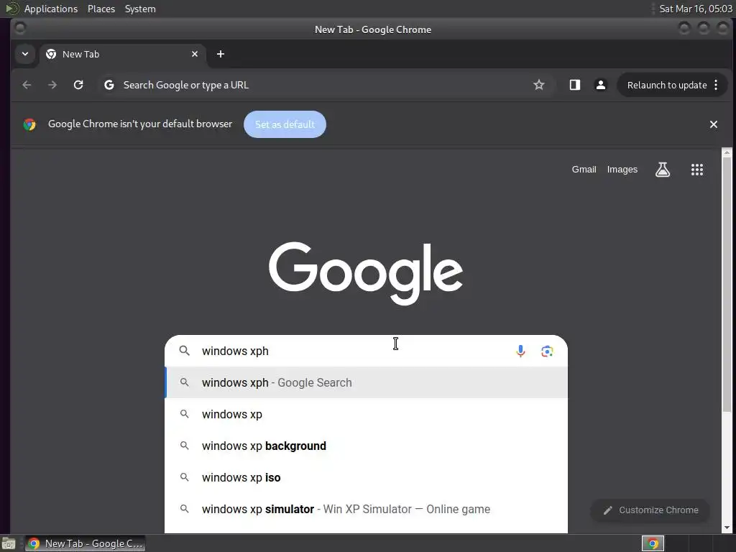Pick the 'windows xp background' suggestion
This screenshot has height=552, width=736.
tap(366, 446)
